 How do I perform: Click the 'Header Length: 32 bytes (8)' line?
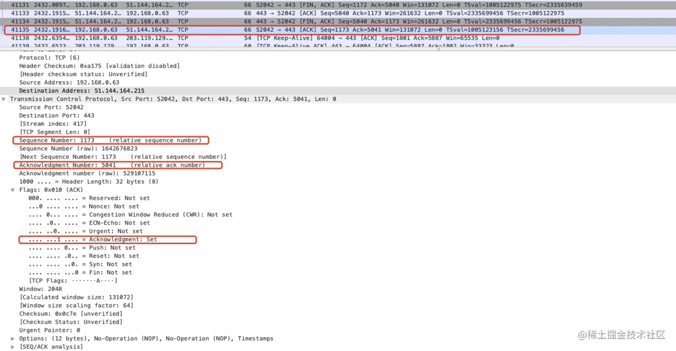point(89,181)
